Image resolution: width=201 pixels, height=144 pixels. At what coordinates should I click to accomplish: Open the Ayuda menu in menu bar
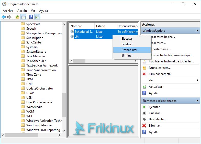coord(43,11)
